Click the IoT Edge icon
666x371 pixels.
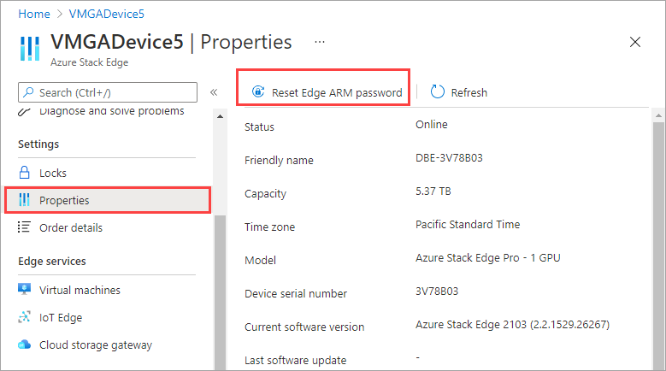(25, 317)
